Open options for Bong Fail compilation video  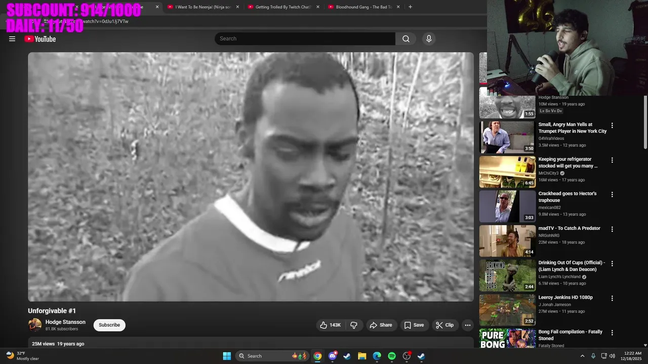click(x=612, y=333)
